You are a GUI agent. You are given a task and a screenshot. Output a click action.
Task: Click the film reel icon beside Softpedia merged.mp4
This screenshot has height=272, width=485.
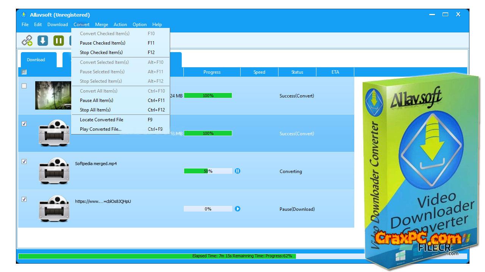(x=54, y=171)
